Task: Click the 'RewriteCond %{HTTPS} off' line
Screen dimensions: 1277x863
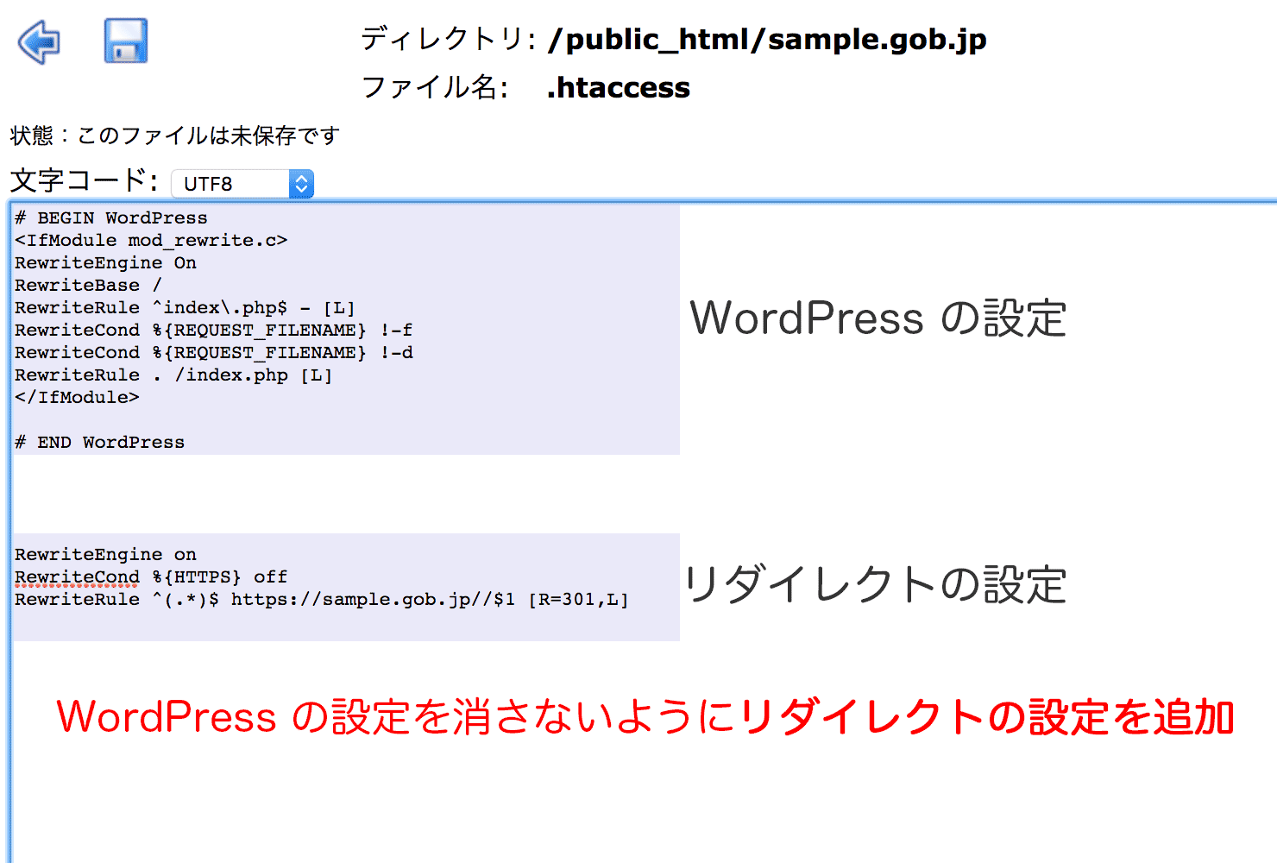Action: [x=151, y=576]
